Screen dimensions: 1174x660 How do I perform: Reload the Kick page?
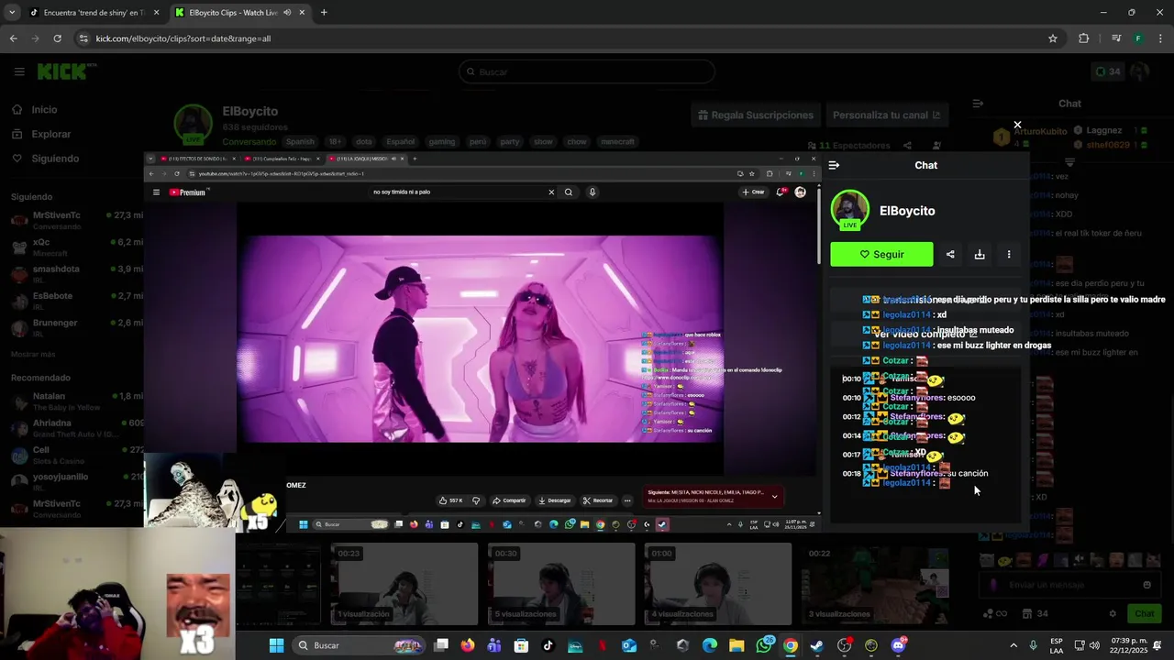coord(57,38)
